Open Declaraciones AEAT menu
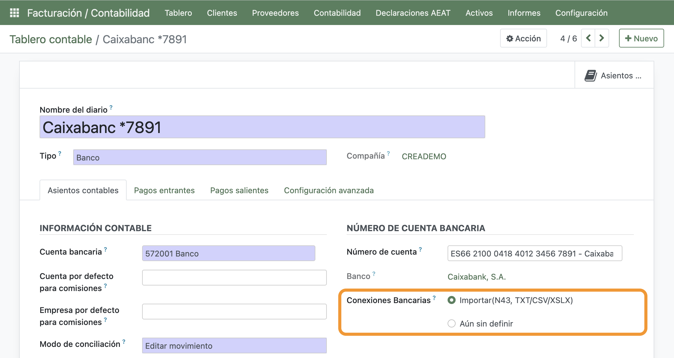 [x=413, y=13]
